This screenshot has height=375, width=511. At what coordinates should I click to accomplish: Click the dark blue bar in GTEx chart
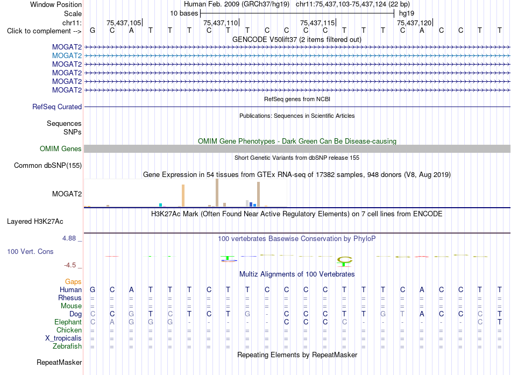[251, 204]
